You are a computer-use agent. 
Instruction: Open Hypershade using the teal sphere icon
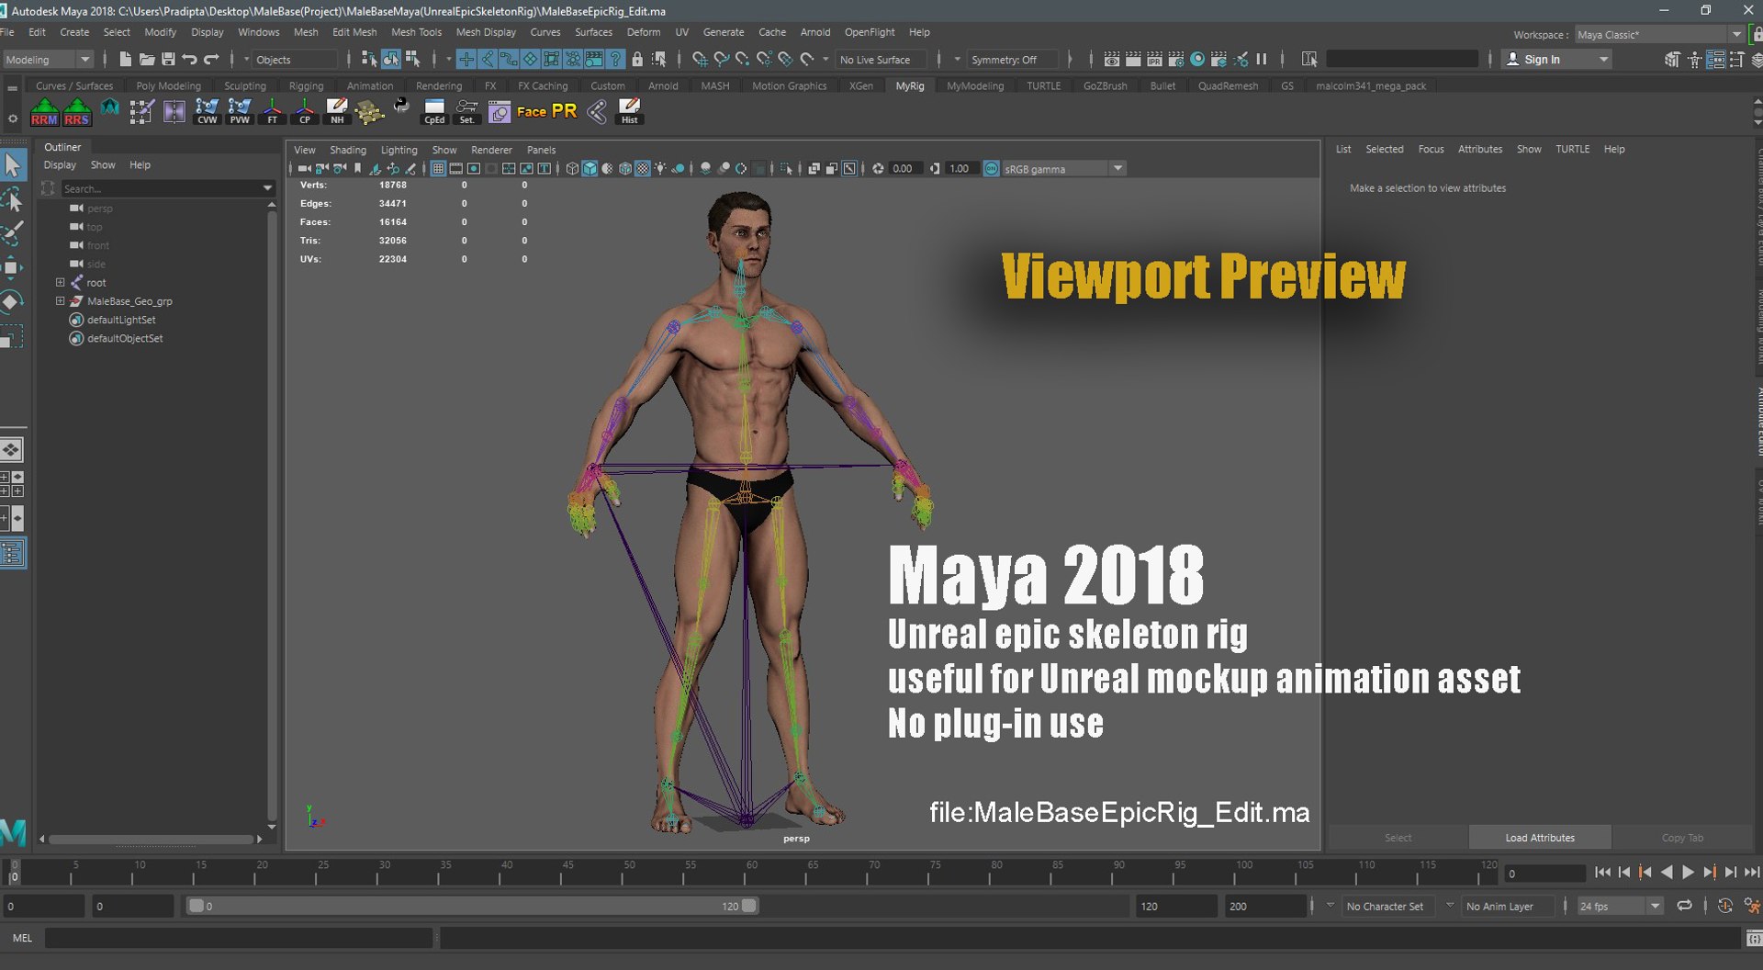[1197, 60]
